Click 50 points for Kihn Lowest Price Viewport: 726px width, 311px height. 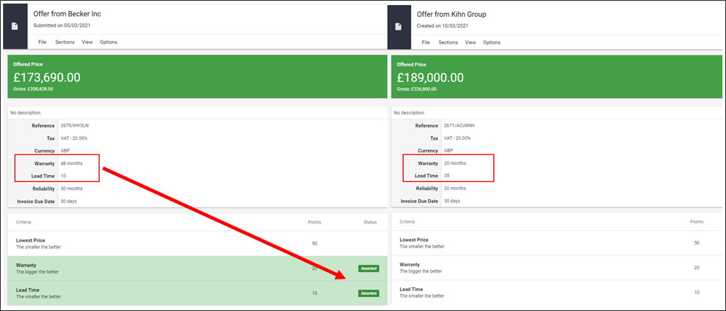click(697, 242)
